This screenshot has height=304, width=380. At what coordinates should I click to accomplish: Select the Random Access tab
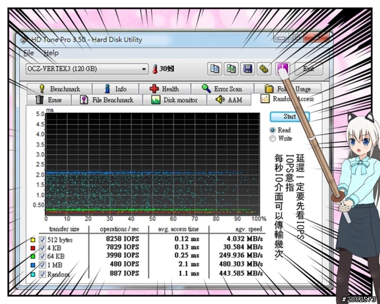287,99
